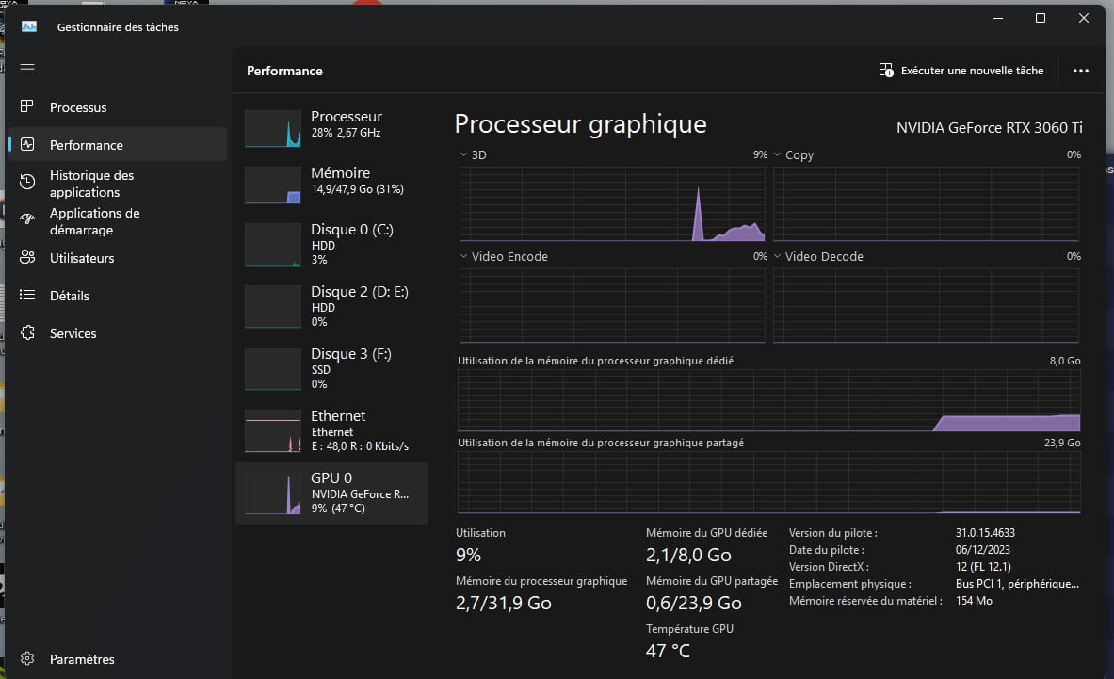The width and height of the screenshot is (1114, 679).
Task: Open the three-dot more options menu
Action: [x=1081, y=71]
